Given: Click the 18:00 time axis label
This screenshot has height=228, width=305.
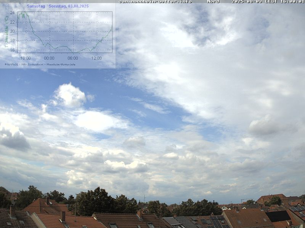Looking at the screenshot, I should [25, 58].
